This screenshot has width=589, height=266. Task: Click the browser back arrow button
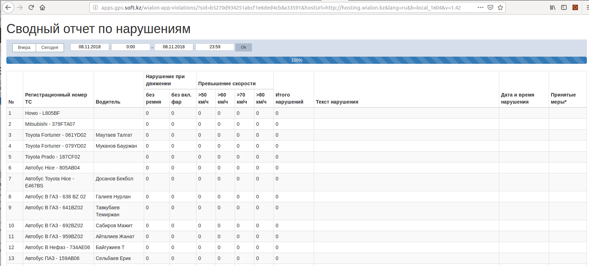[8, 7]
